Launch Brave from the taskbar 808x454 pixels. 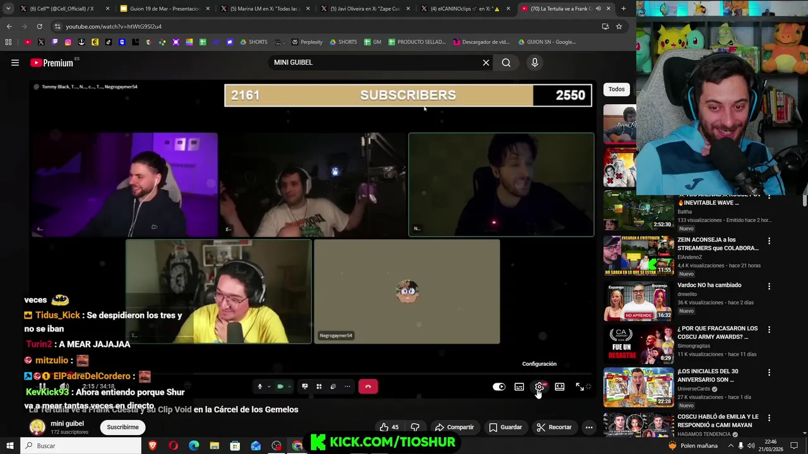(153, 446)
